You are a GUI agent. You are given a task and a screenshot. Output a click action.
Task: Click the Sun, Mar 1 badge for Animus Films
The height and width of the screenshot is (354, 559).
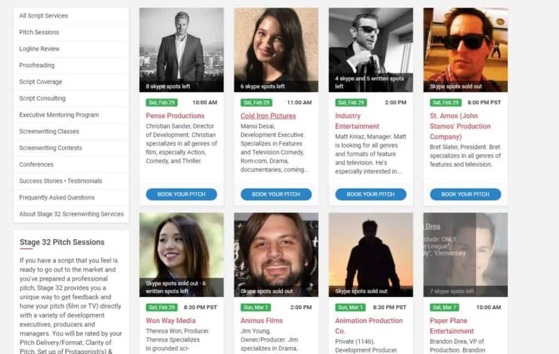[255, 308]
